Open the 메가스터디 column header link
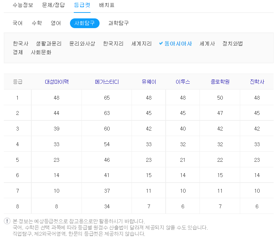This screenshot has height=243, width=275. (x=107, y=82)
